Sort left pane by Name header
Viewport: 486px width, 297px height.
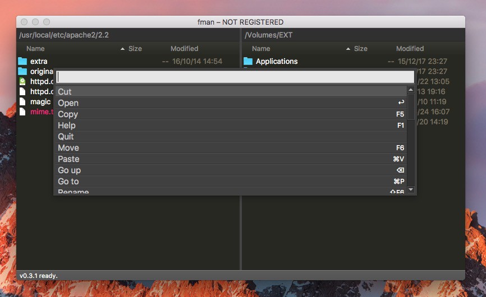click(35, 49)
